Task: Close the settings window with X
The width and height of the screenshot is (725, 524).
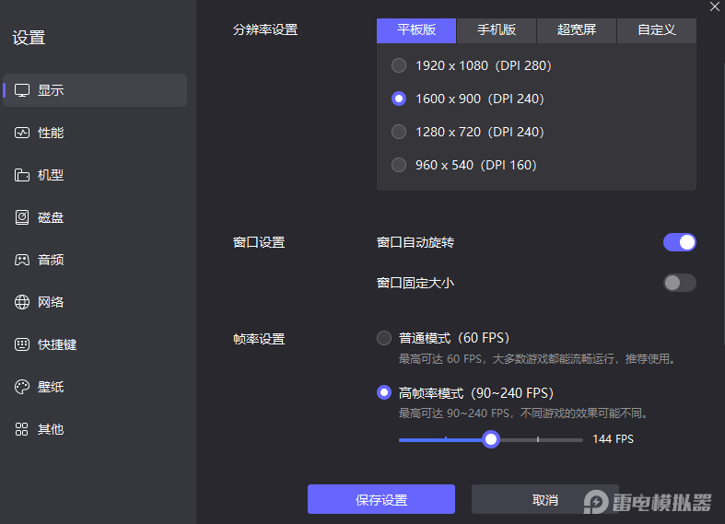Action: pyautogui.click(x=714, y=6)
